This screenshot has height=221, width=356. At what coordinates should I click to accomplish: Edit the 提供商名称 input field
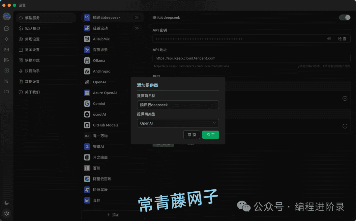(178, 105)
